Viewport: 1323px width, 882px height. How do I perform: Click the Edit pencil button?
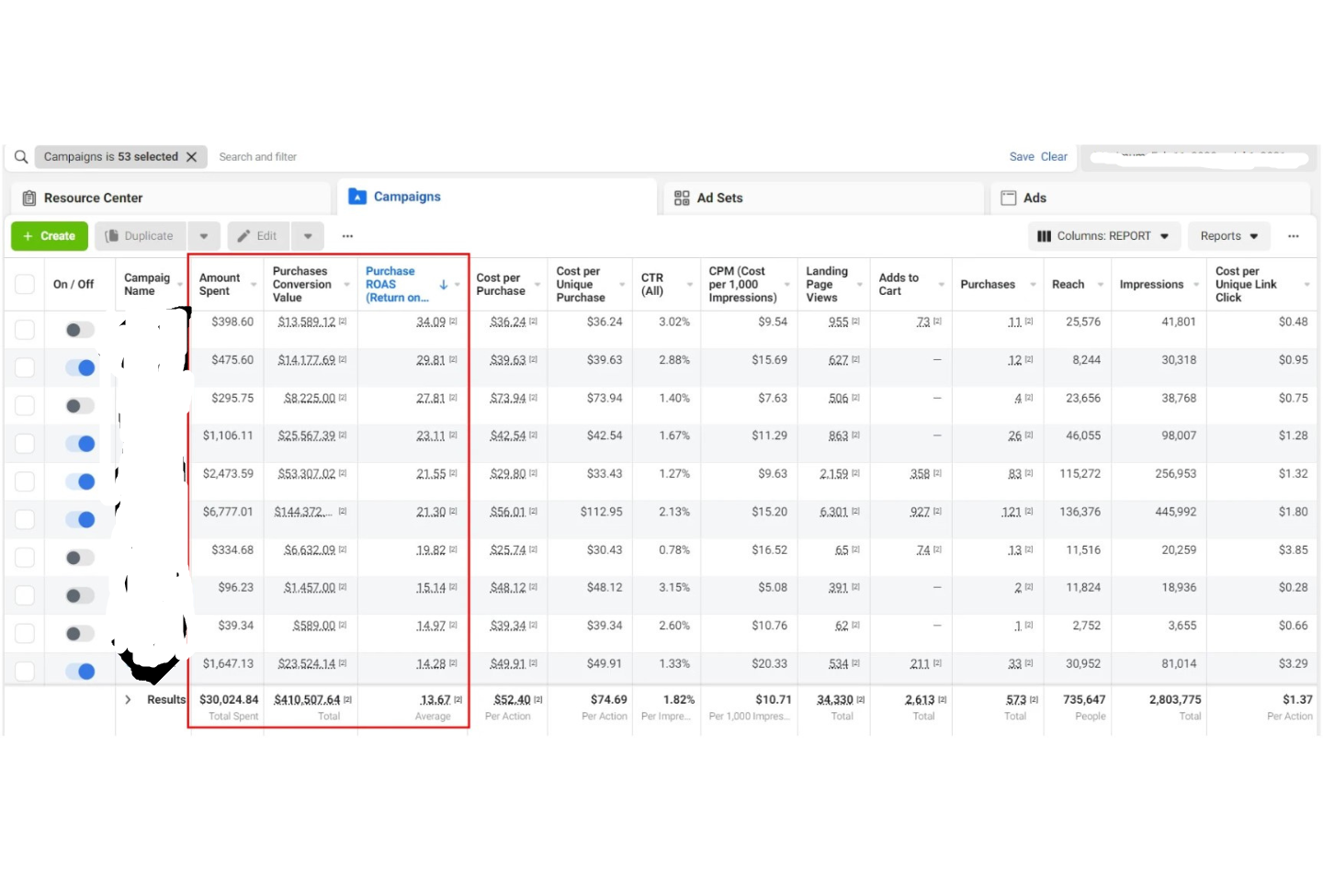click(258, 236)
